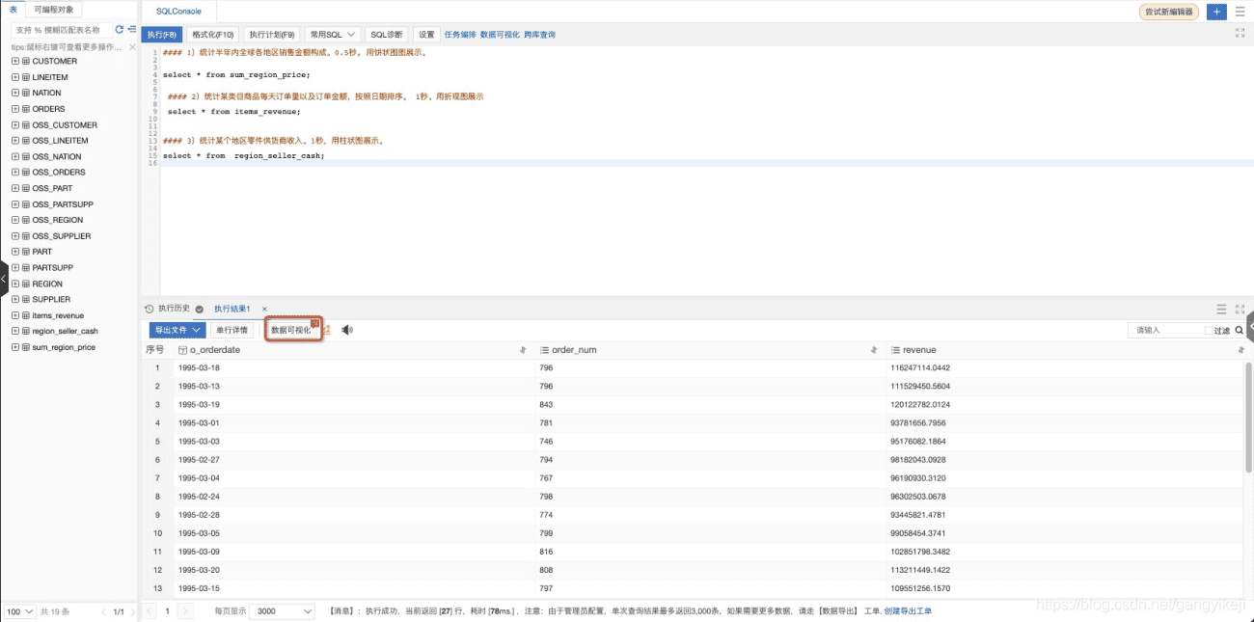Viewport: 1254px width, 622px height.
Task: Open the 执行历史 clock icon tab
Action: (150, 309)
